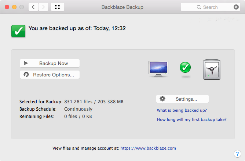245x161 pixels.
Task: Open the Settings button
Action: coord(182,99)
